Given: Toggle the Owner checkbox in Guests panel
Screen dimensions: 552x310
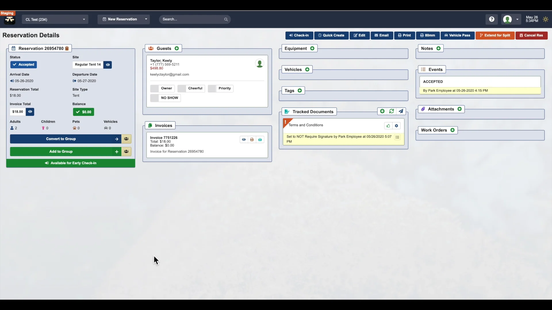Looking at the screenshot, I should (154, 88).
